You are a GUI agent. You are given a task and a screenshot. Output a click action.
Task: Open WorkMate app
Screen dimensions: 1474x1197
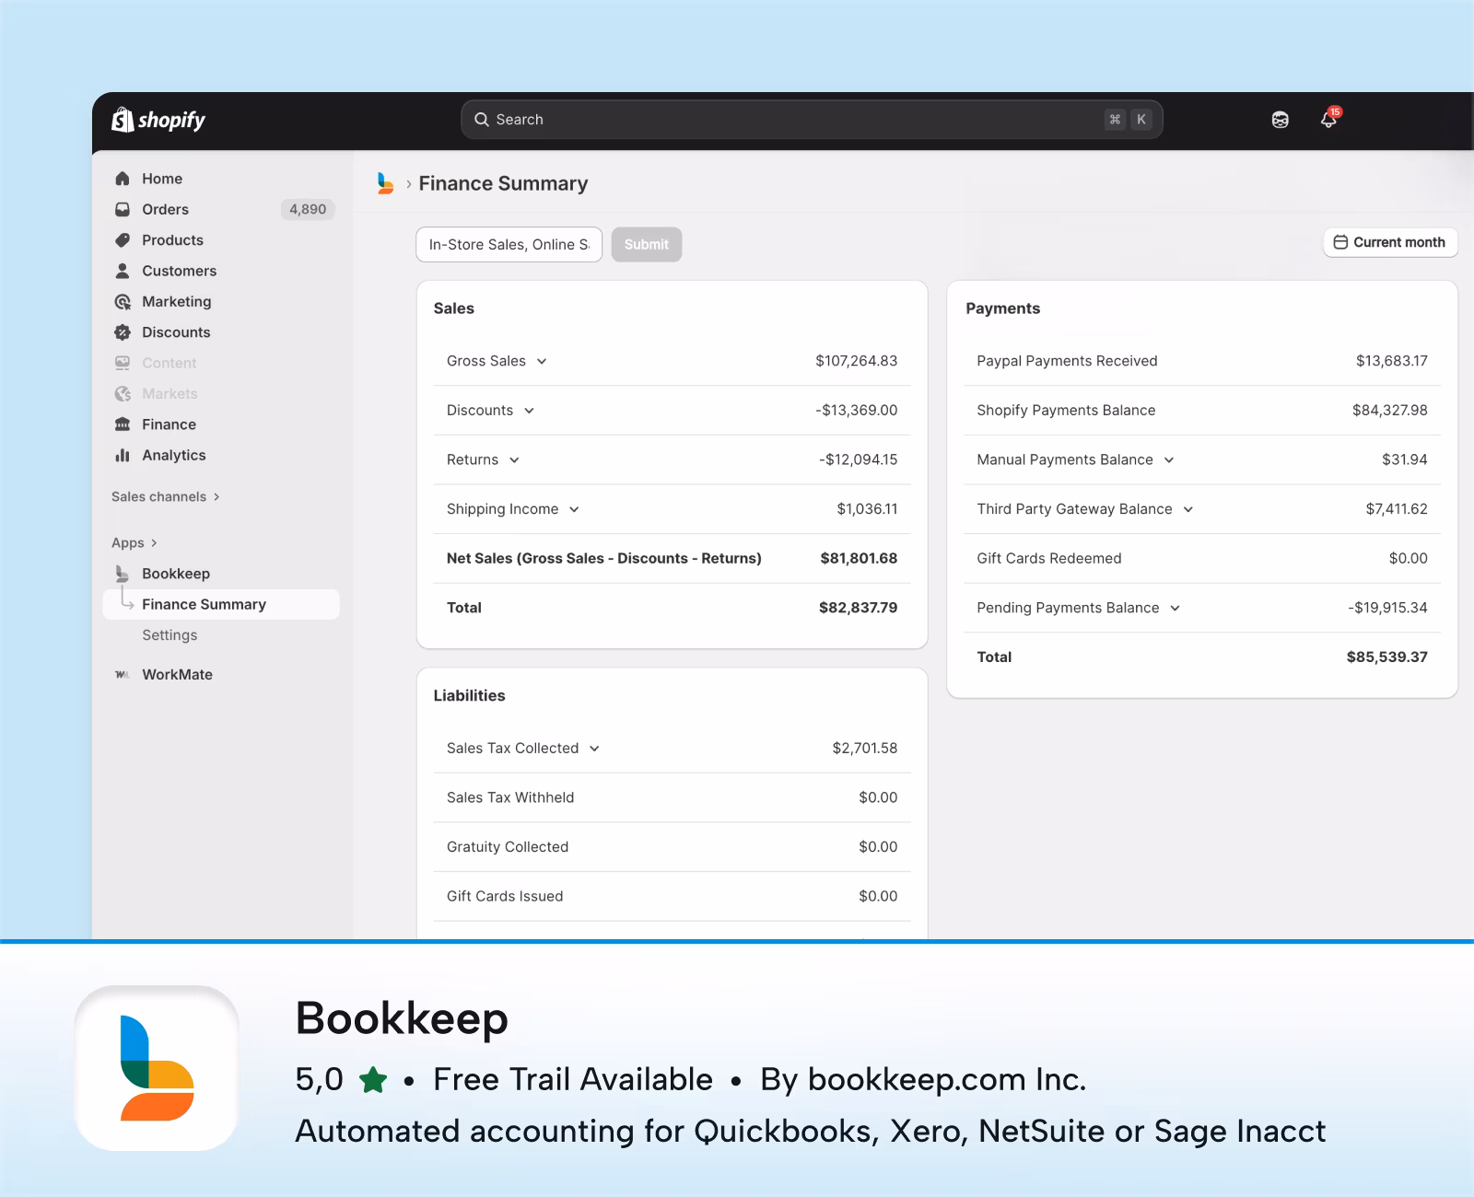click(177, 675)
